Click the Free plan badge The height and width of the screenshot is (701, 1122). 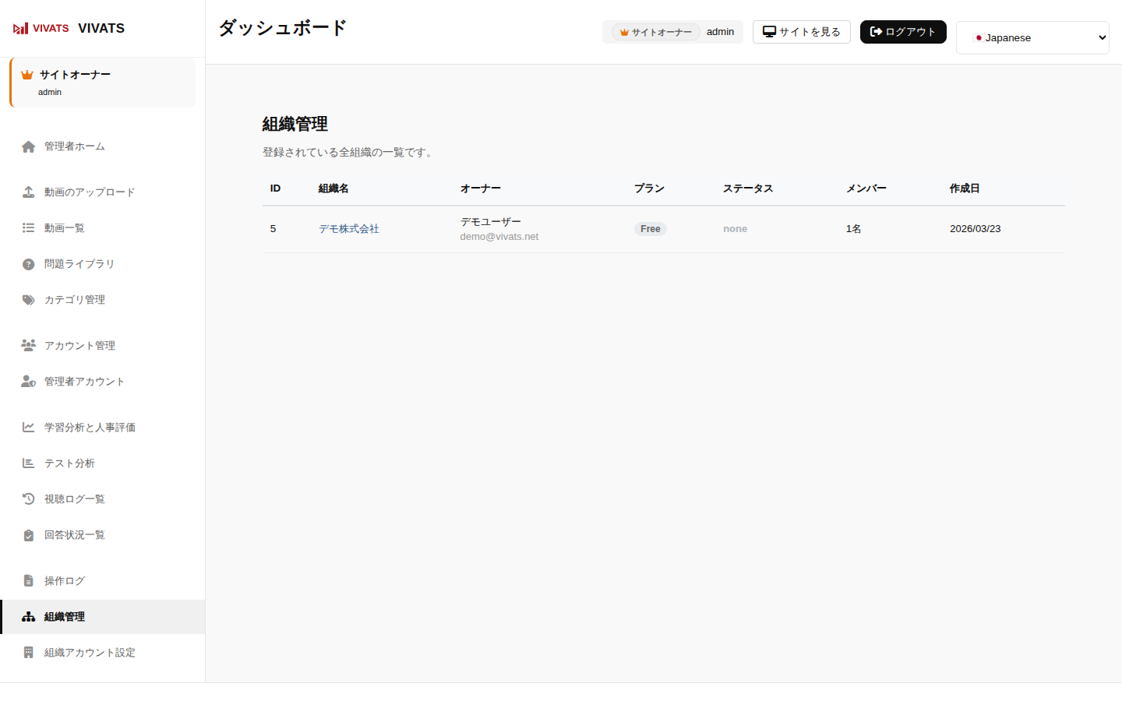pos(650,229)
